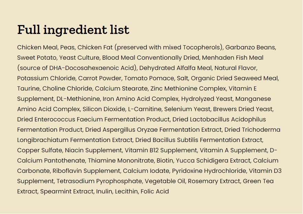The width and height of the screenshot is (303, 214).
Task: Click 'Zinc Methionine Complex' text
Action: click(x=188, y=88)
